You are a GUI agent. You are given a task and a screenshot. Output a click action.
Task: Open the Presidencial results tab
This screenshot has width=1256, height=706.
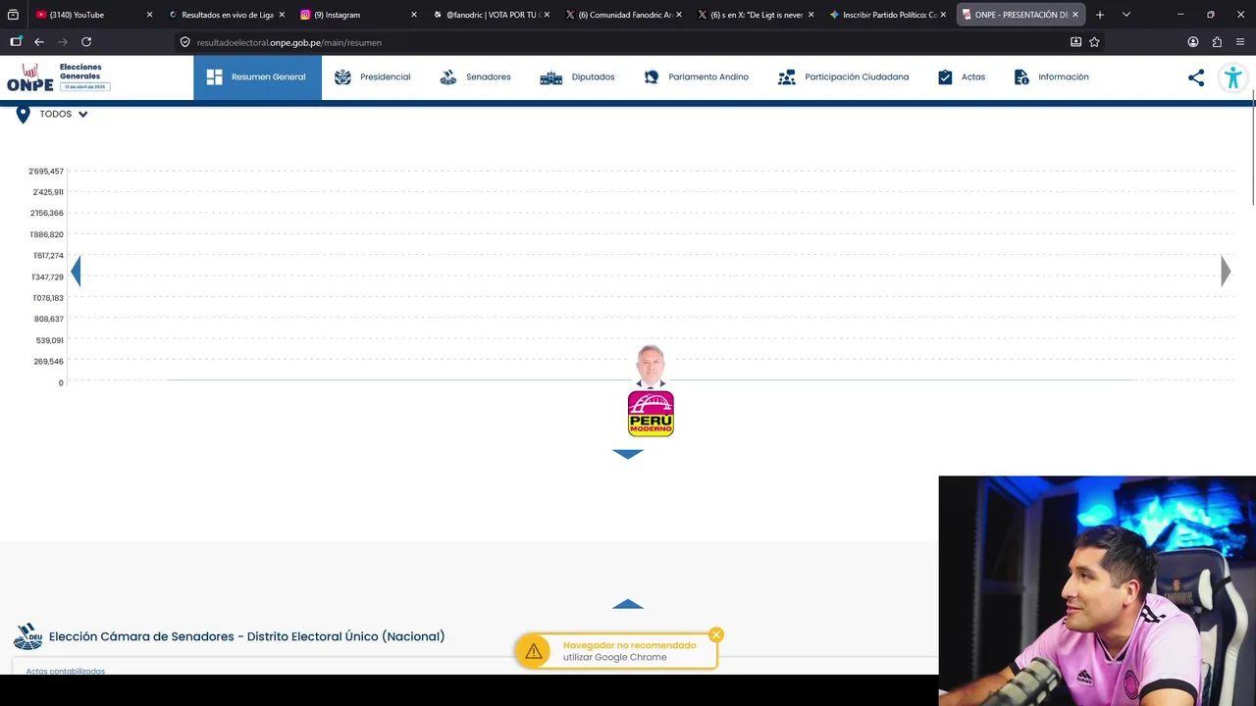coord(373,77)
